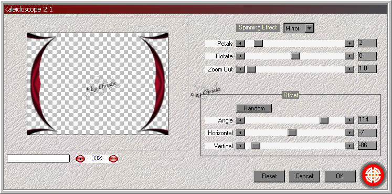
Task: Open the Mirror dropdown arrow
Action: tap(310, 28)
